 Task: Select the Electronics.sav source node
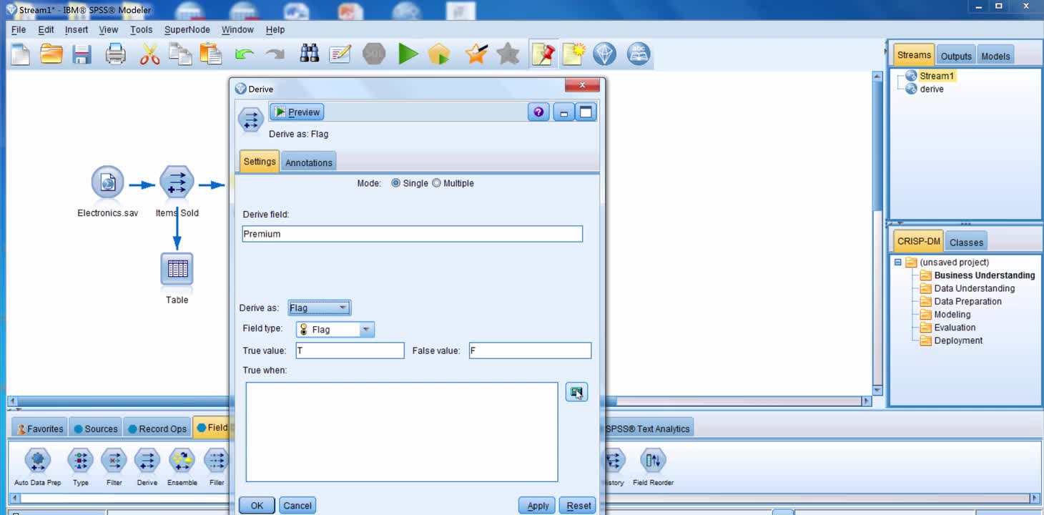click(x=107, y=183)
